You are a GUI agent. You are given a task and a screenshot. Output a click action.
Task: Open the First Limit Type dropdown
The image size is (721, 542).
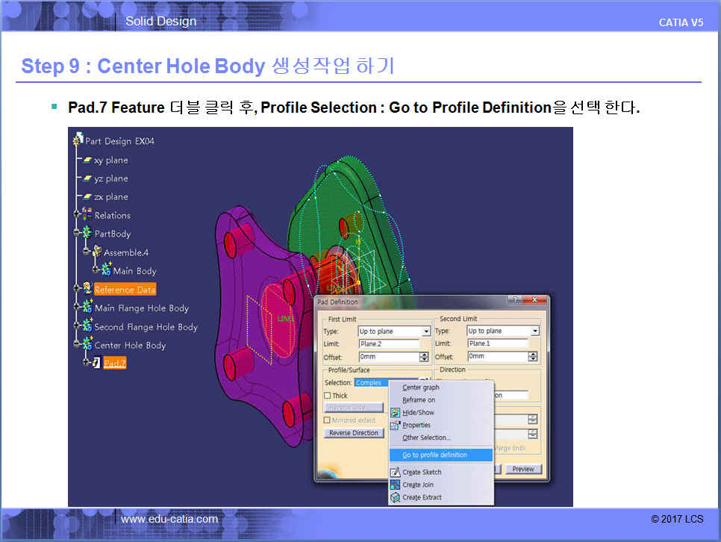[426, 331]
